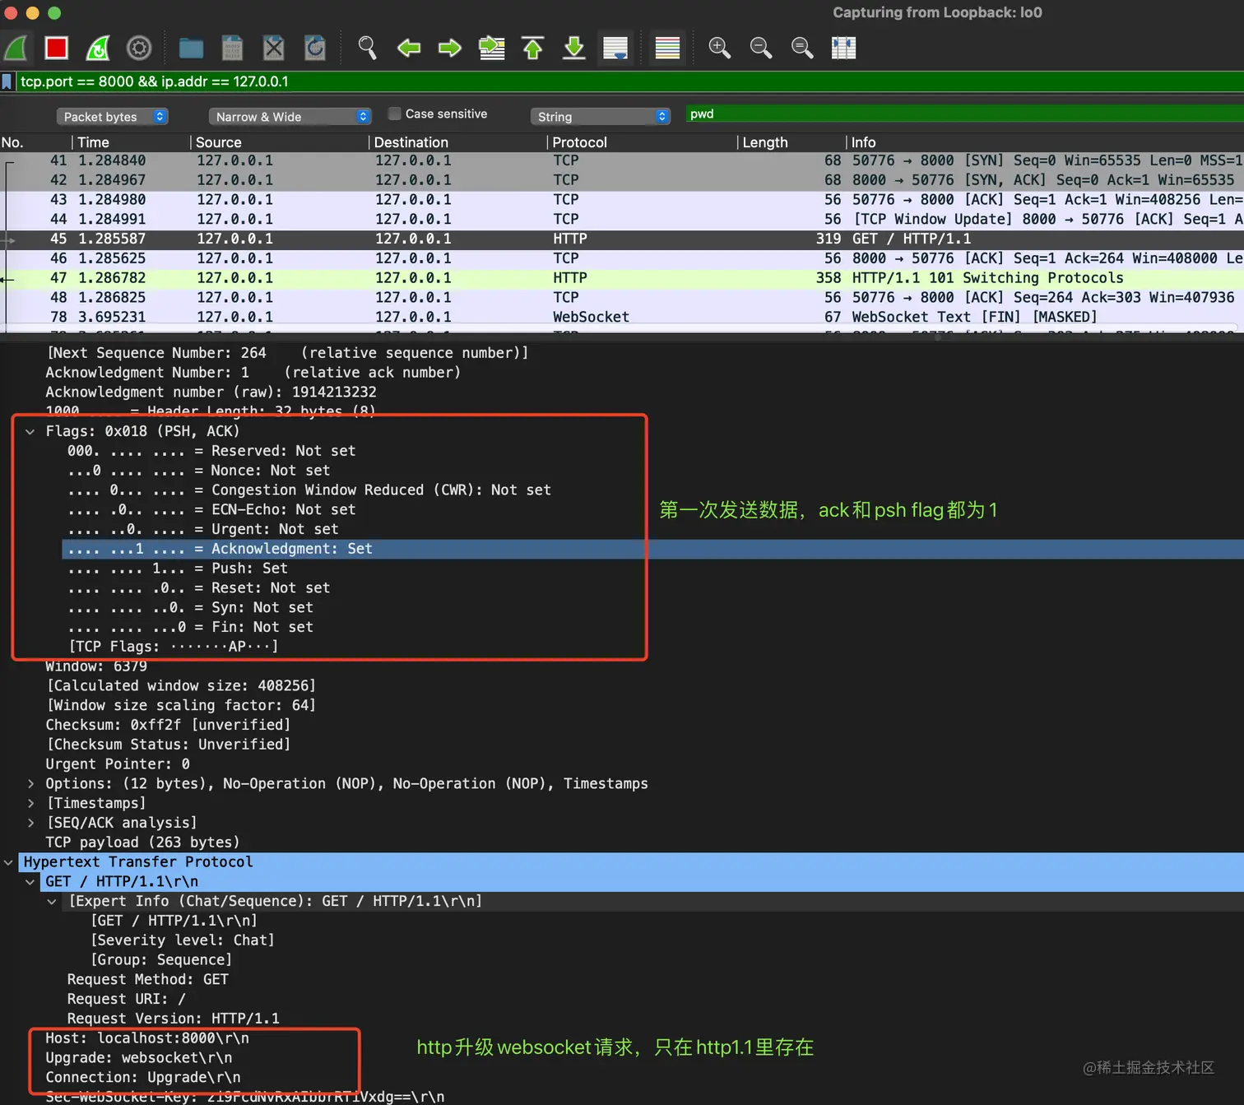
Task: Jump to the first packet
Action: pos(533,48)
